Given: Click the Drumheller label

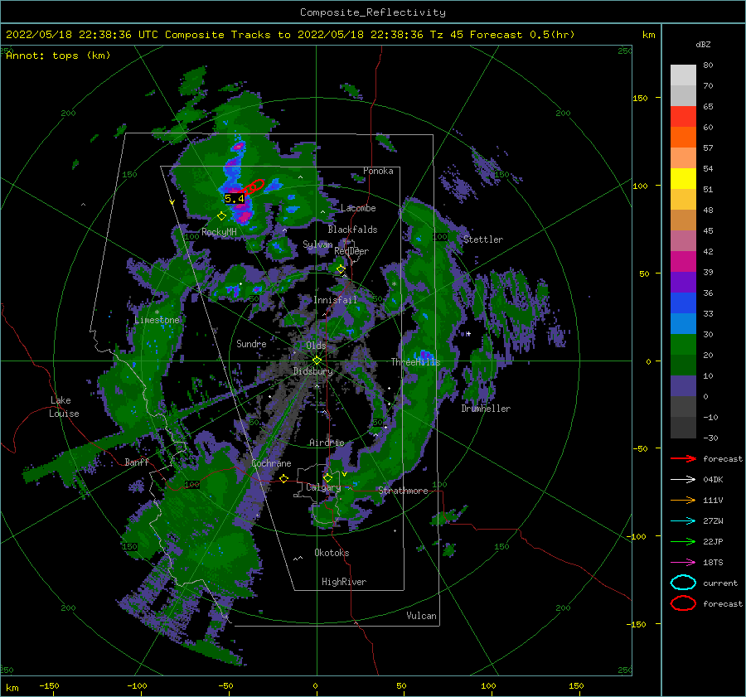Looking at the screenshot, I should [x=485, y=409].
